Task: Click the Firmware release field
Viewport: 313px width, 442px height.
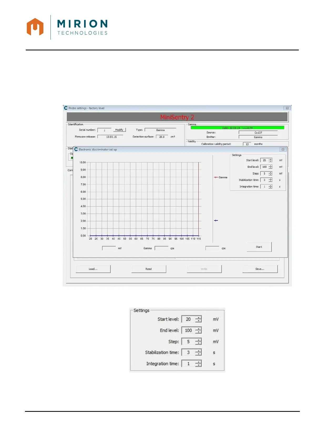Action: click(110, 137)
